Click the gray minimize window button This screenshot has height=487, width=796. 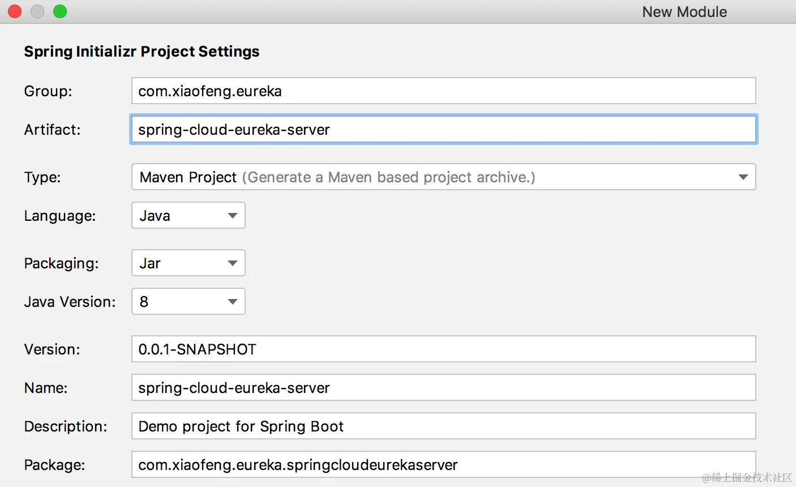(37, 11)
